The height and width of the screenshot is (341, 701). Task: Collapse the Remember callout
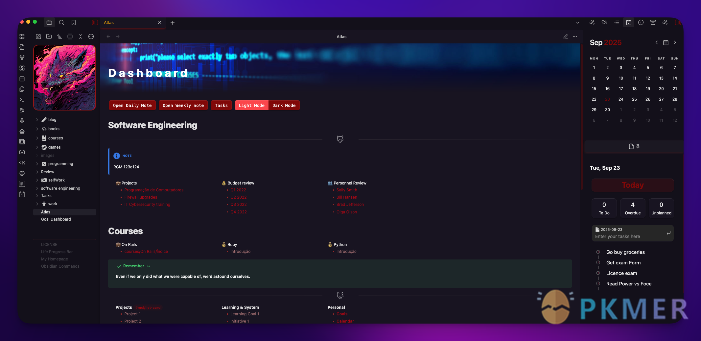149,266
